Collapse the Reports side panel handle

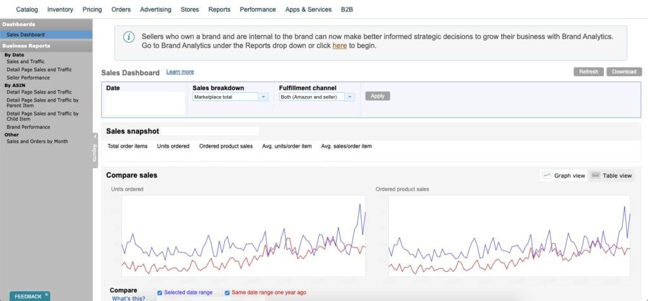tap(95, 150)
